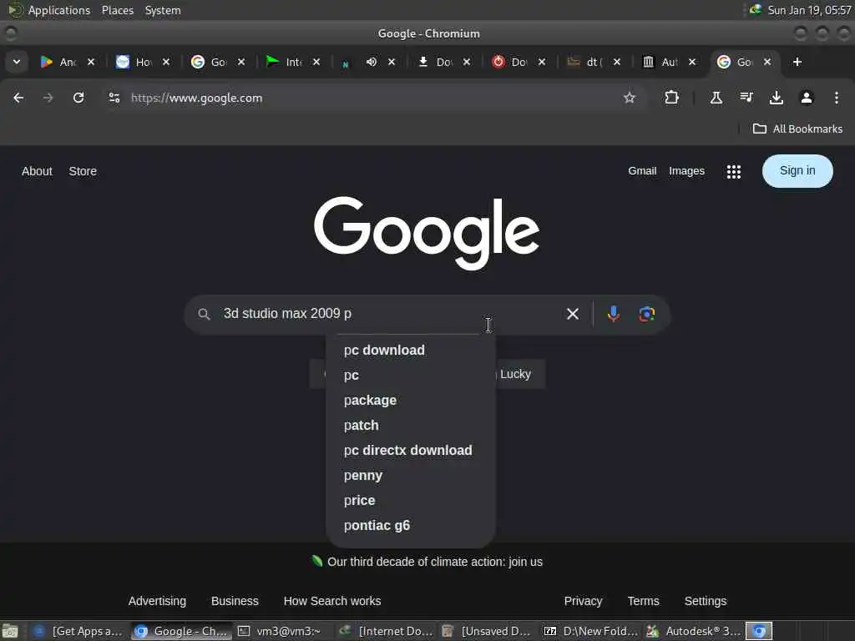Click the clock in top panel
The width and height of the screenshot is (855, 641).
coord(809,10)
